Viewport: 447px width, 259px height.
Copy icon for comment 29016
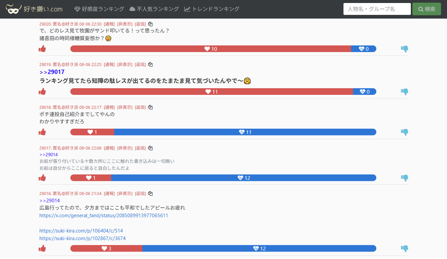[150, 194]
